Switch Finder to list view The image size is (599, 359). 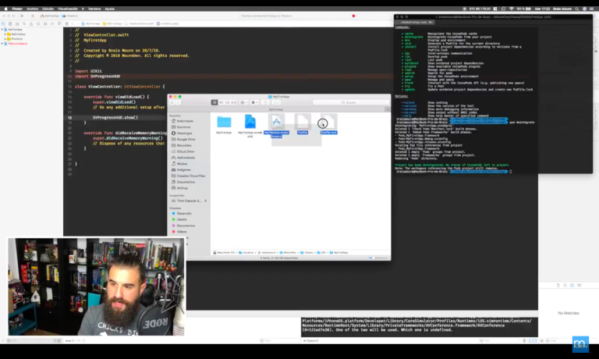pyautogui.click(x=221, y=102)
